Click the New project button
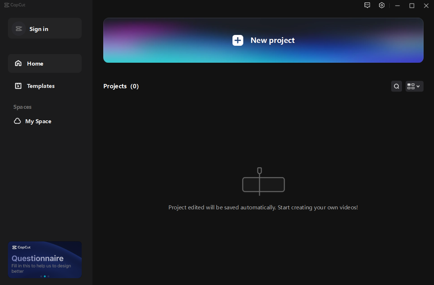Image resolution: width=434 pixels, height=285 pixels. [263, 40]
